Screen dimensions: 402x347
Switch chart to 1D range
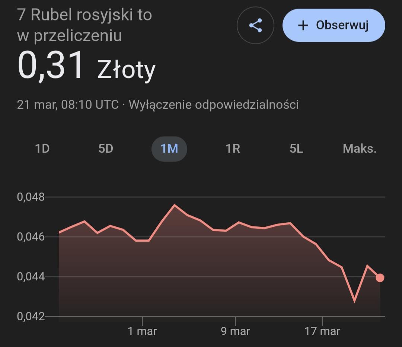point(42,149)
